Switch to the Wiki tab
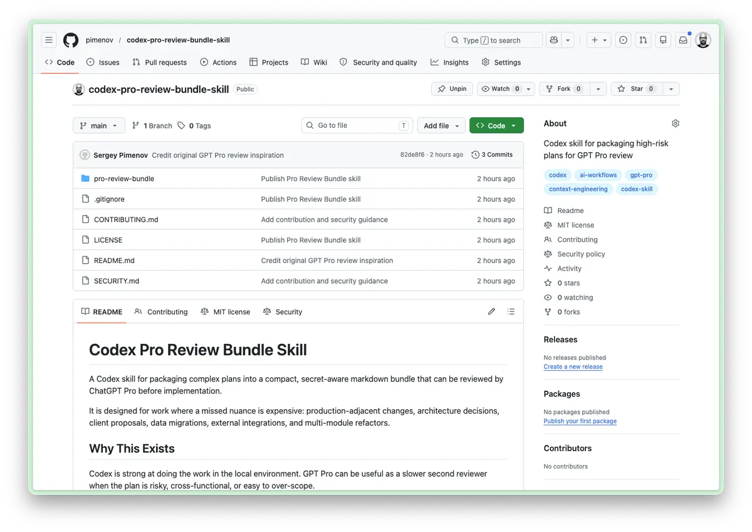752x532 pixels. click(x=314, y=62)
